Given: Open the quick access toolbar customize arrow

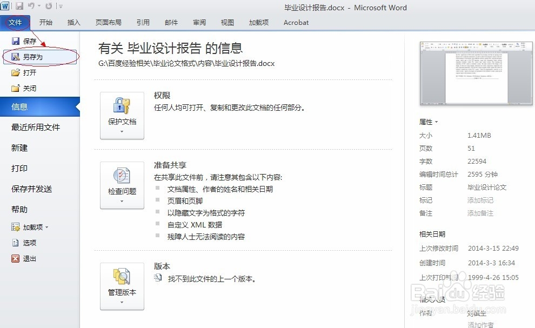Looking at the screenshot, I should pos(61,6).
